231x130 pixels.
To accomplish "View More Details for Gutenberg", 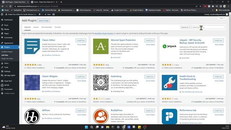I will pos(150,81).
